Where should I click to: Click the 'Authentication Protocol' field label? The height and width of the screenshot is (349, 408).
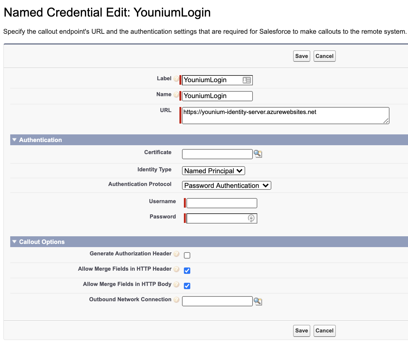(140, 184)
